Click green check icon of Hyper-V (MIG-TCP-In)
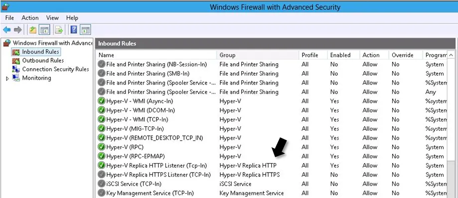This screenshot has width=458, height=198. point(101,129)
